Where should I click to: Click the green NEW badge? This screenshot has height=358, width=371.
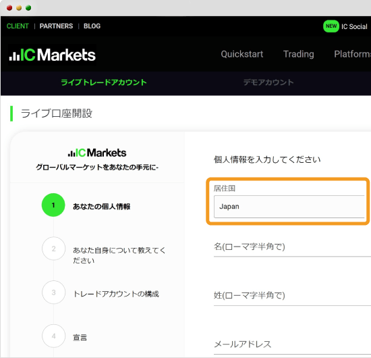click(331, 26)
